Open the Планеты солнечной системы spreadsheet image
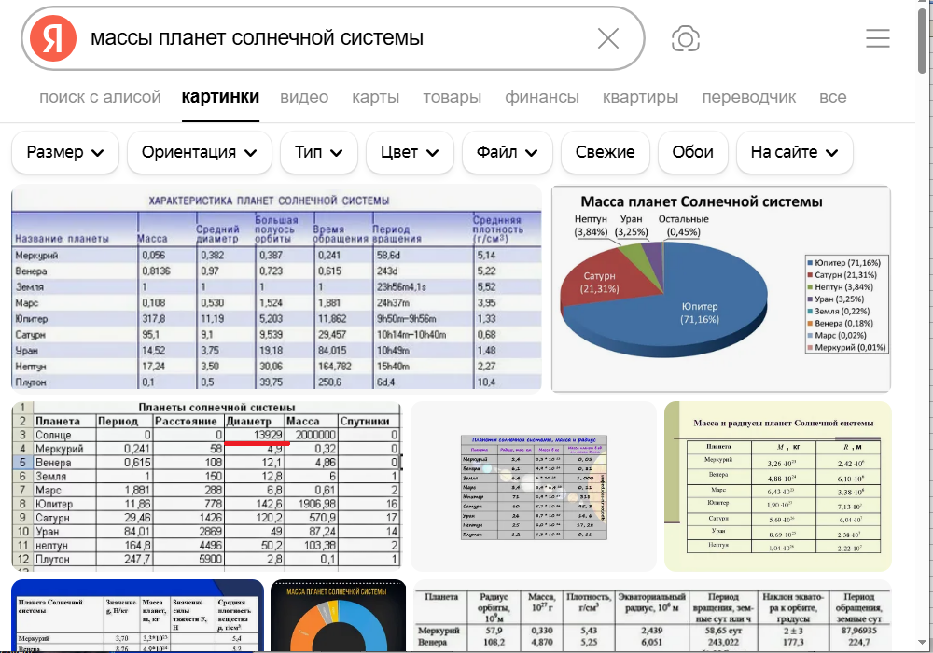This screenshot has height=653, width=933. click(206, 486)
